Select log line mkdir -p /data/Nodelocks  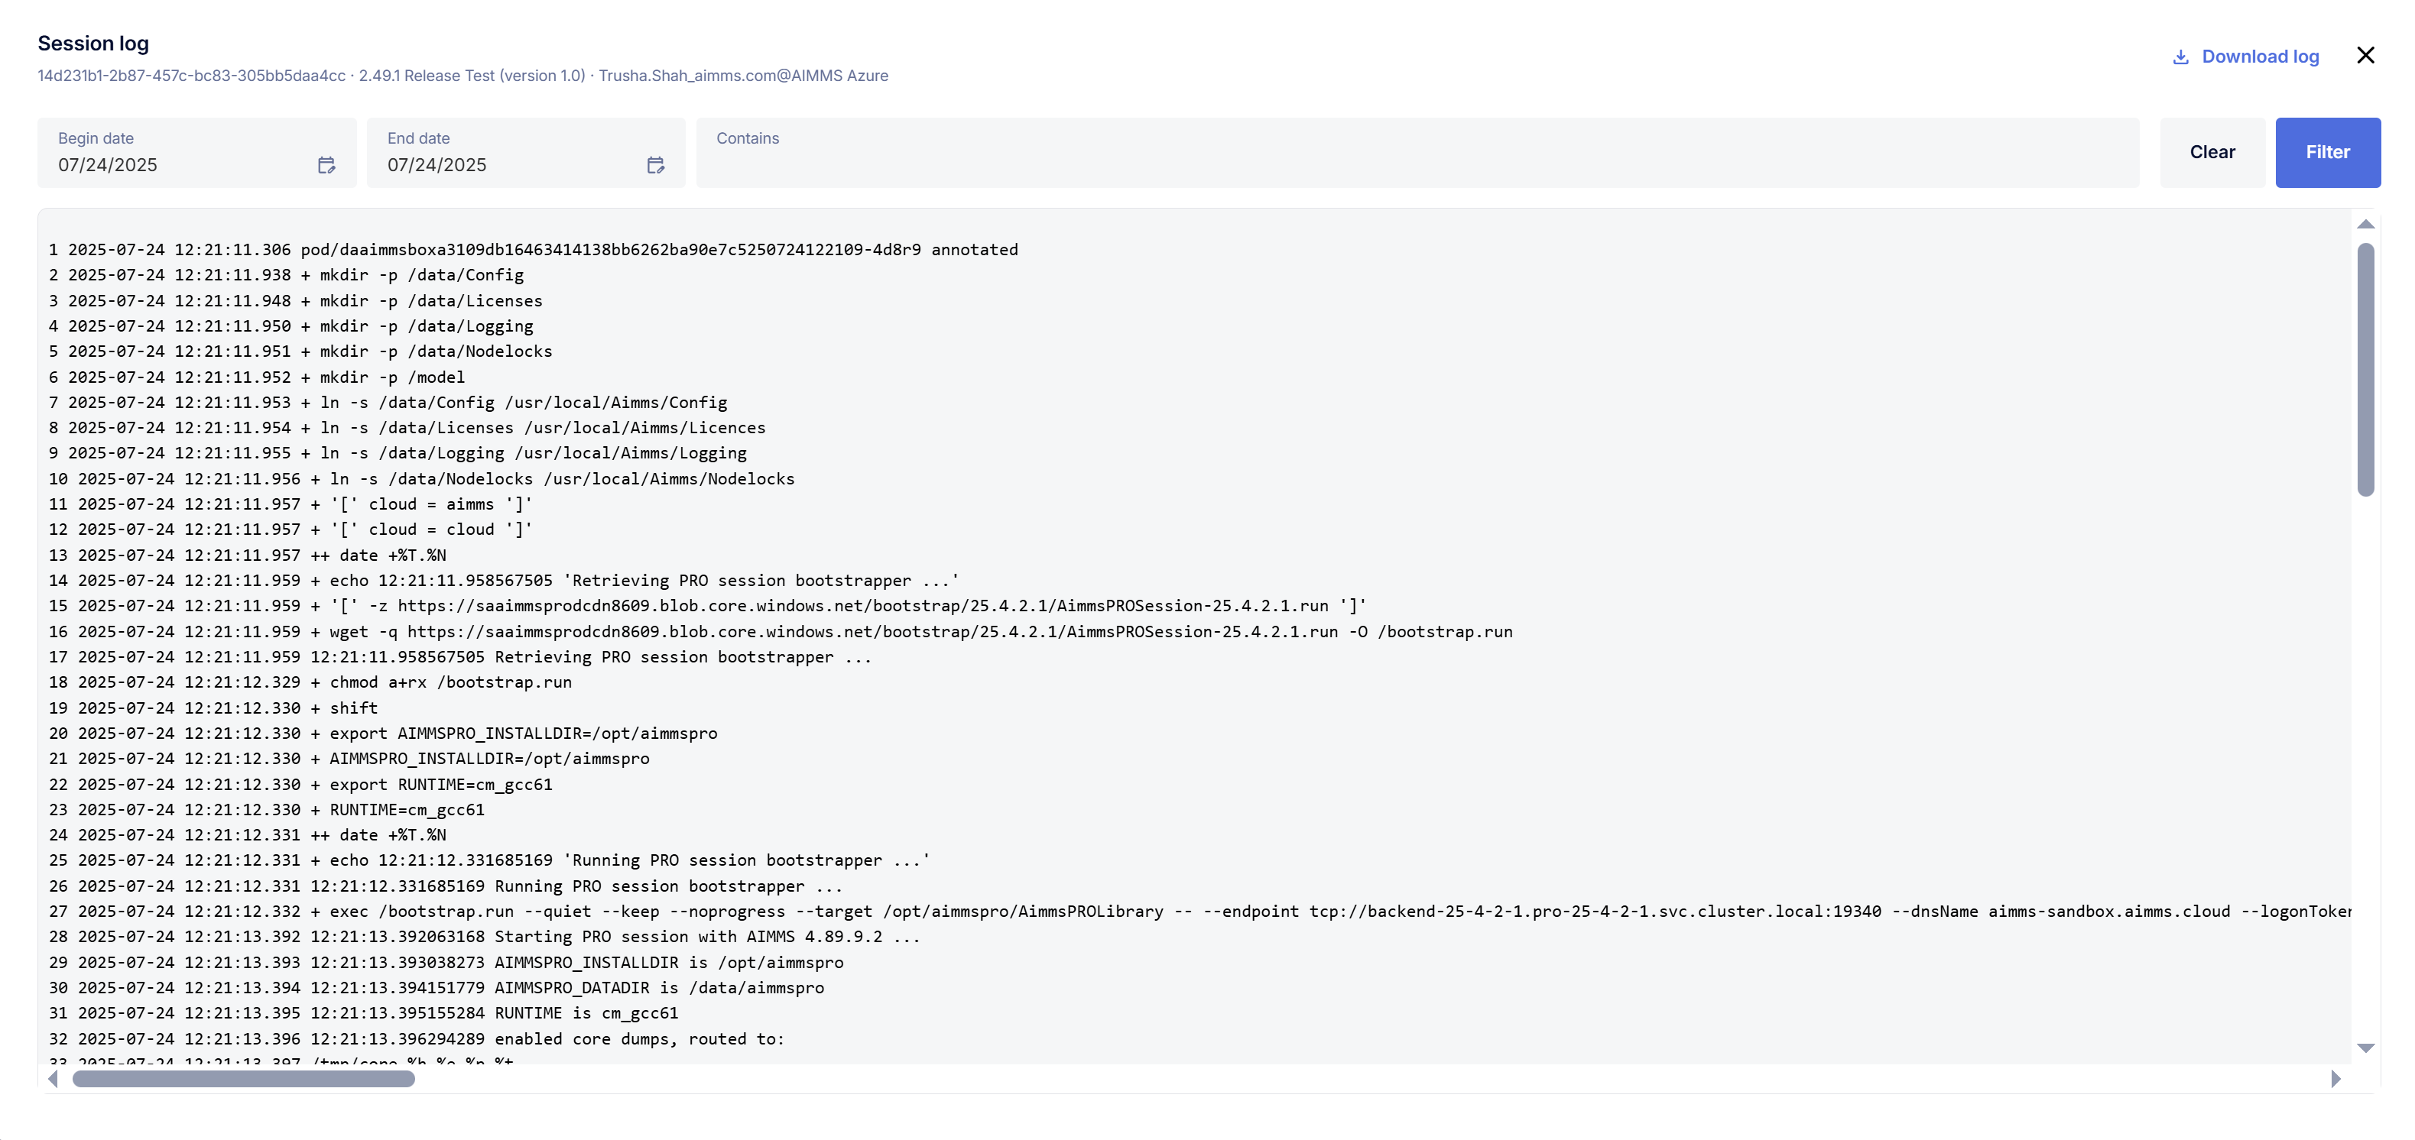point(300,351)
